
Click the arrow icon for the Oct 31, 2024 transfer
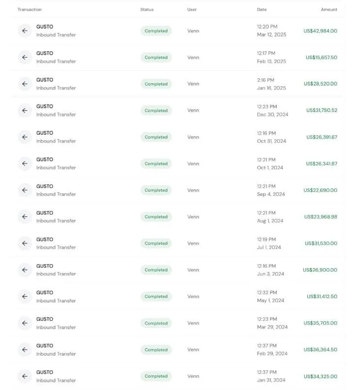pos(25,137)
